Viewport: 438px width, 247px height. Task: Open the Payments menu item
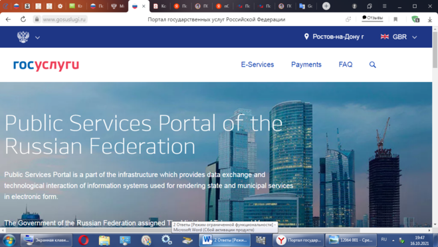click(306, 65)
